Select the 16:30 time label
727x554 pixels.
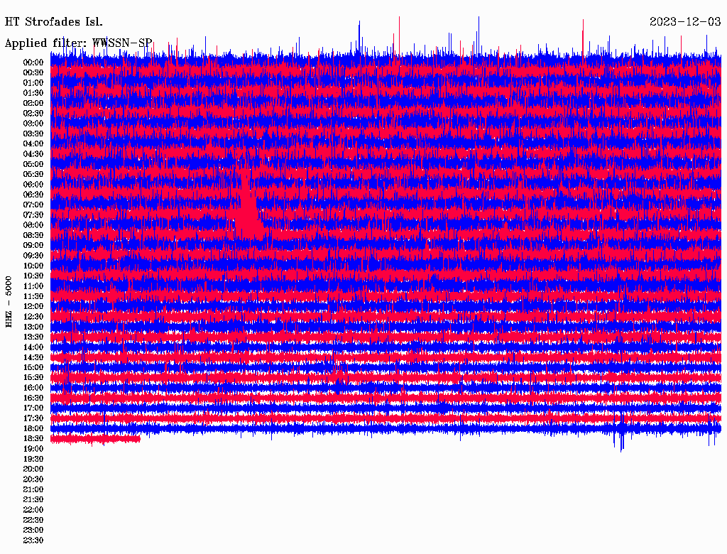click(x=33, y=398)
